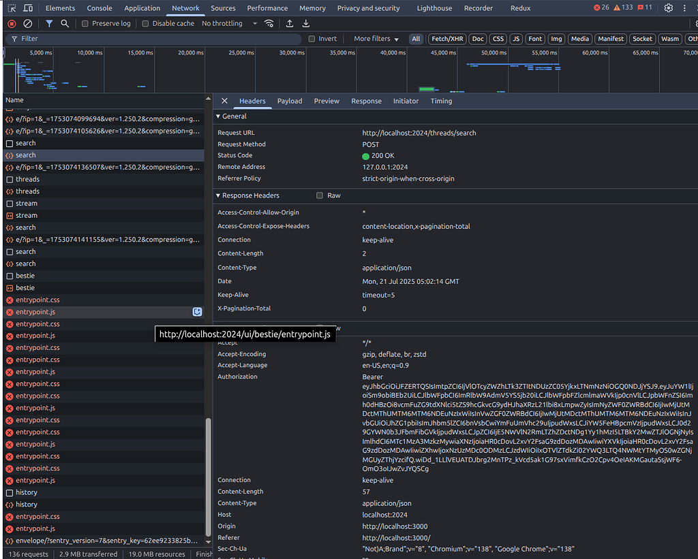The width and height of the screenshot is (698, 559).
Task: Open the Payload tab
Action: [x=289, y=101]
